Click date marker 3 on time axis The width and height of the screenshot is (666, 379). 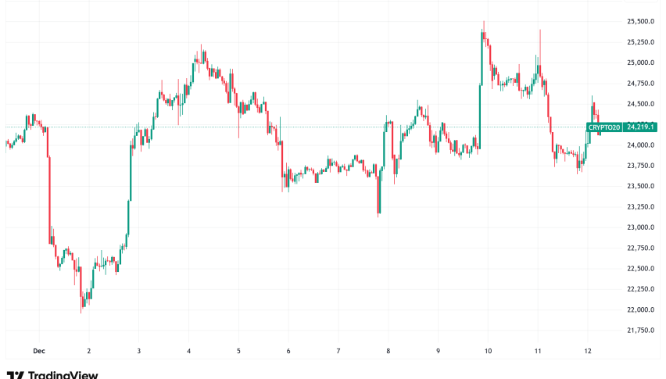click(x=138, y=352)
